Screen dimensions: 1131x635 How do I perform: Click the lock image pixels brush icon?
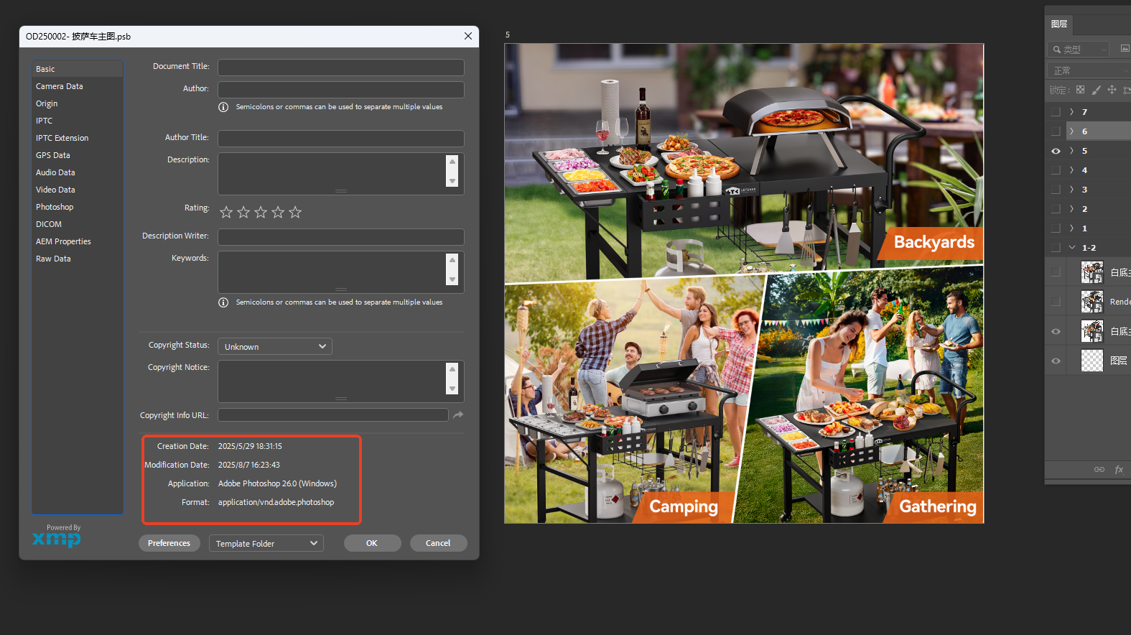click(1096, 90)
